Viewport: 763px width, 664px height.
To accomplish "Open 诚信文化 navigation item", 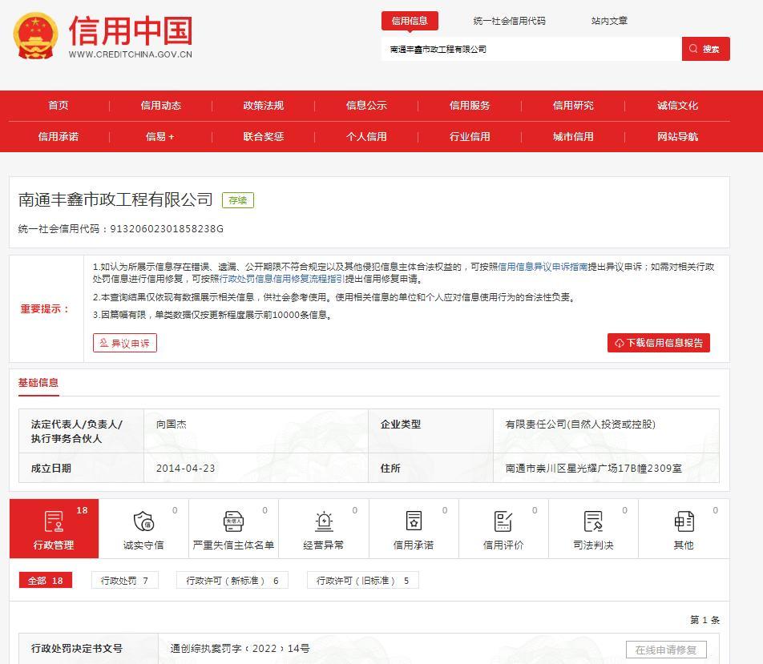I will [x=677, y=106].
